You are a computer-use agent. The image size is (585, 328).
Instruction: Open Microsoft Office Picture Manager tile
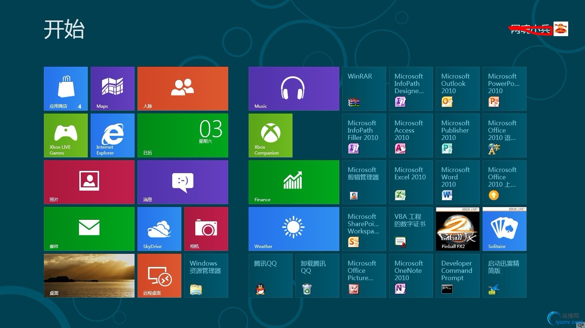(364, 276)
